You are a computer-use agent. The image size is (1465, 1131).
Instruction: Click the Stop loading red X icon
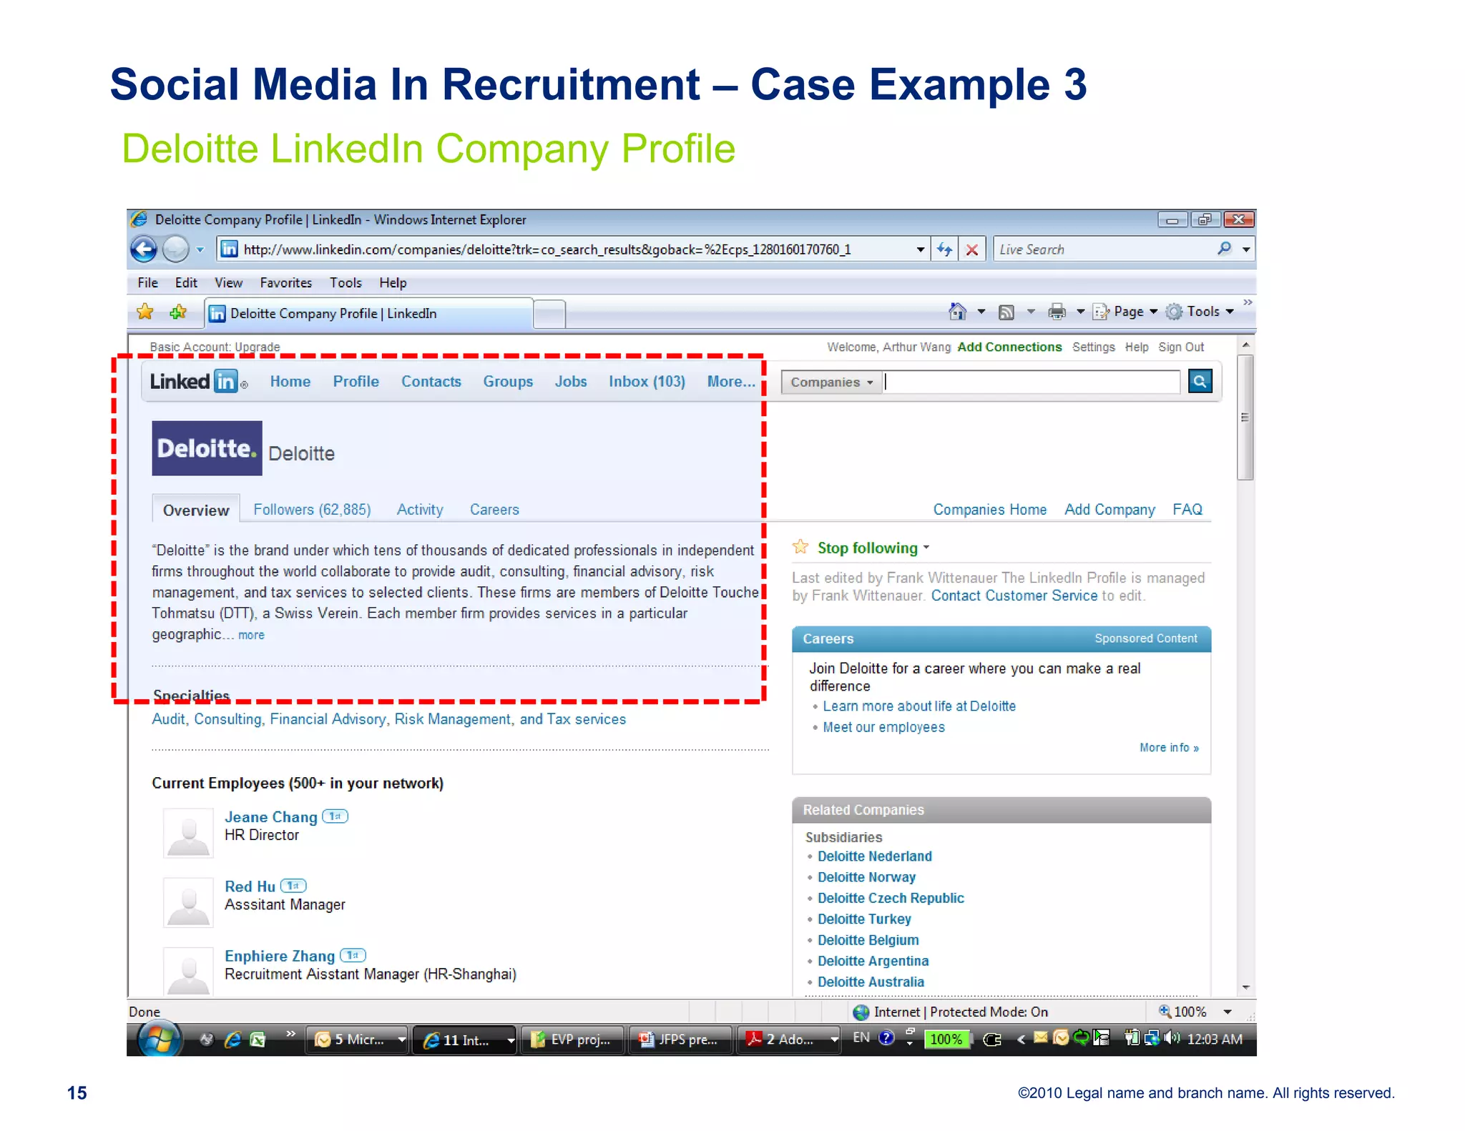972,250
